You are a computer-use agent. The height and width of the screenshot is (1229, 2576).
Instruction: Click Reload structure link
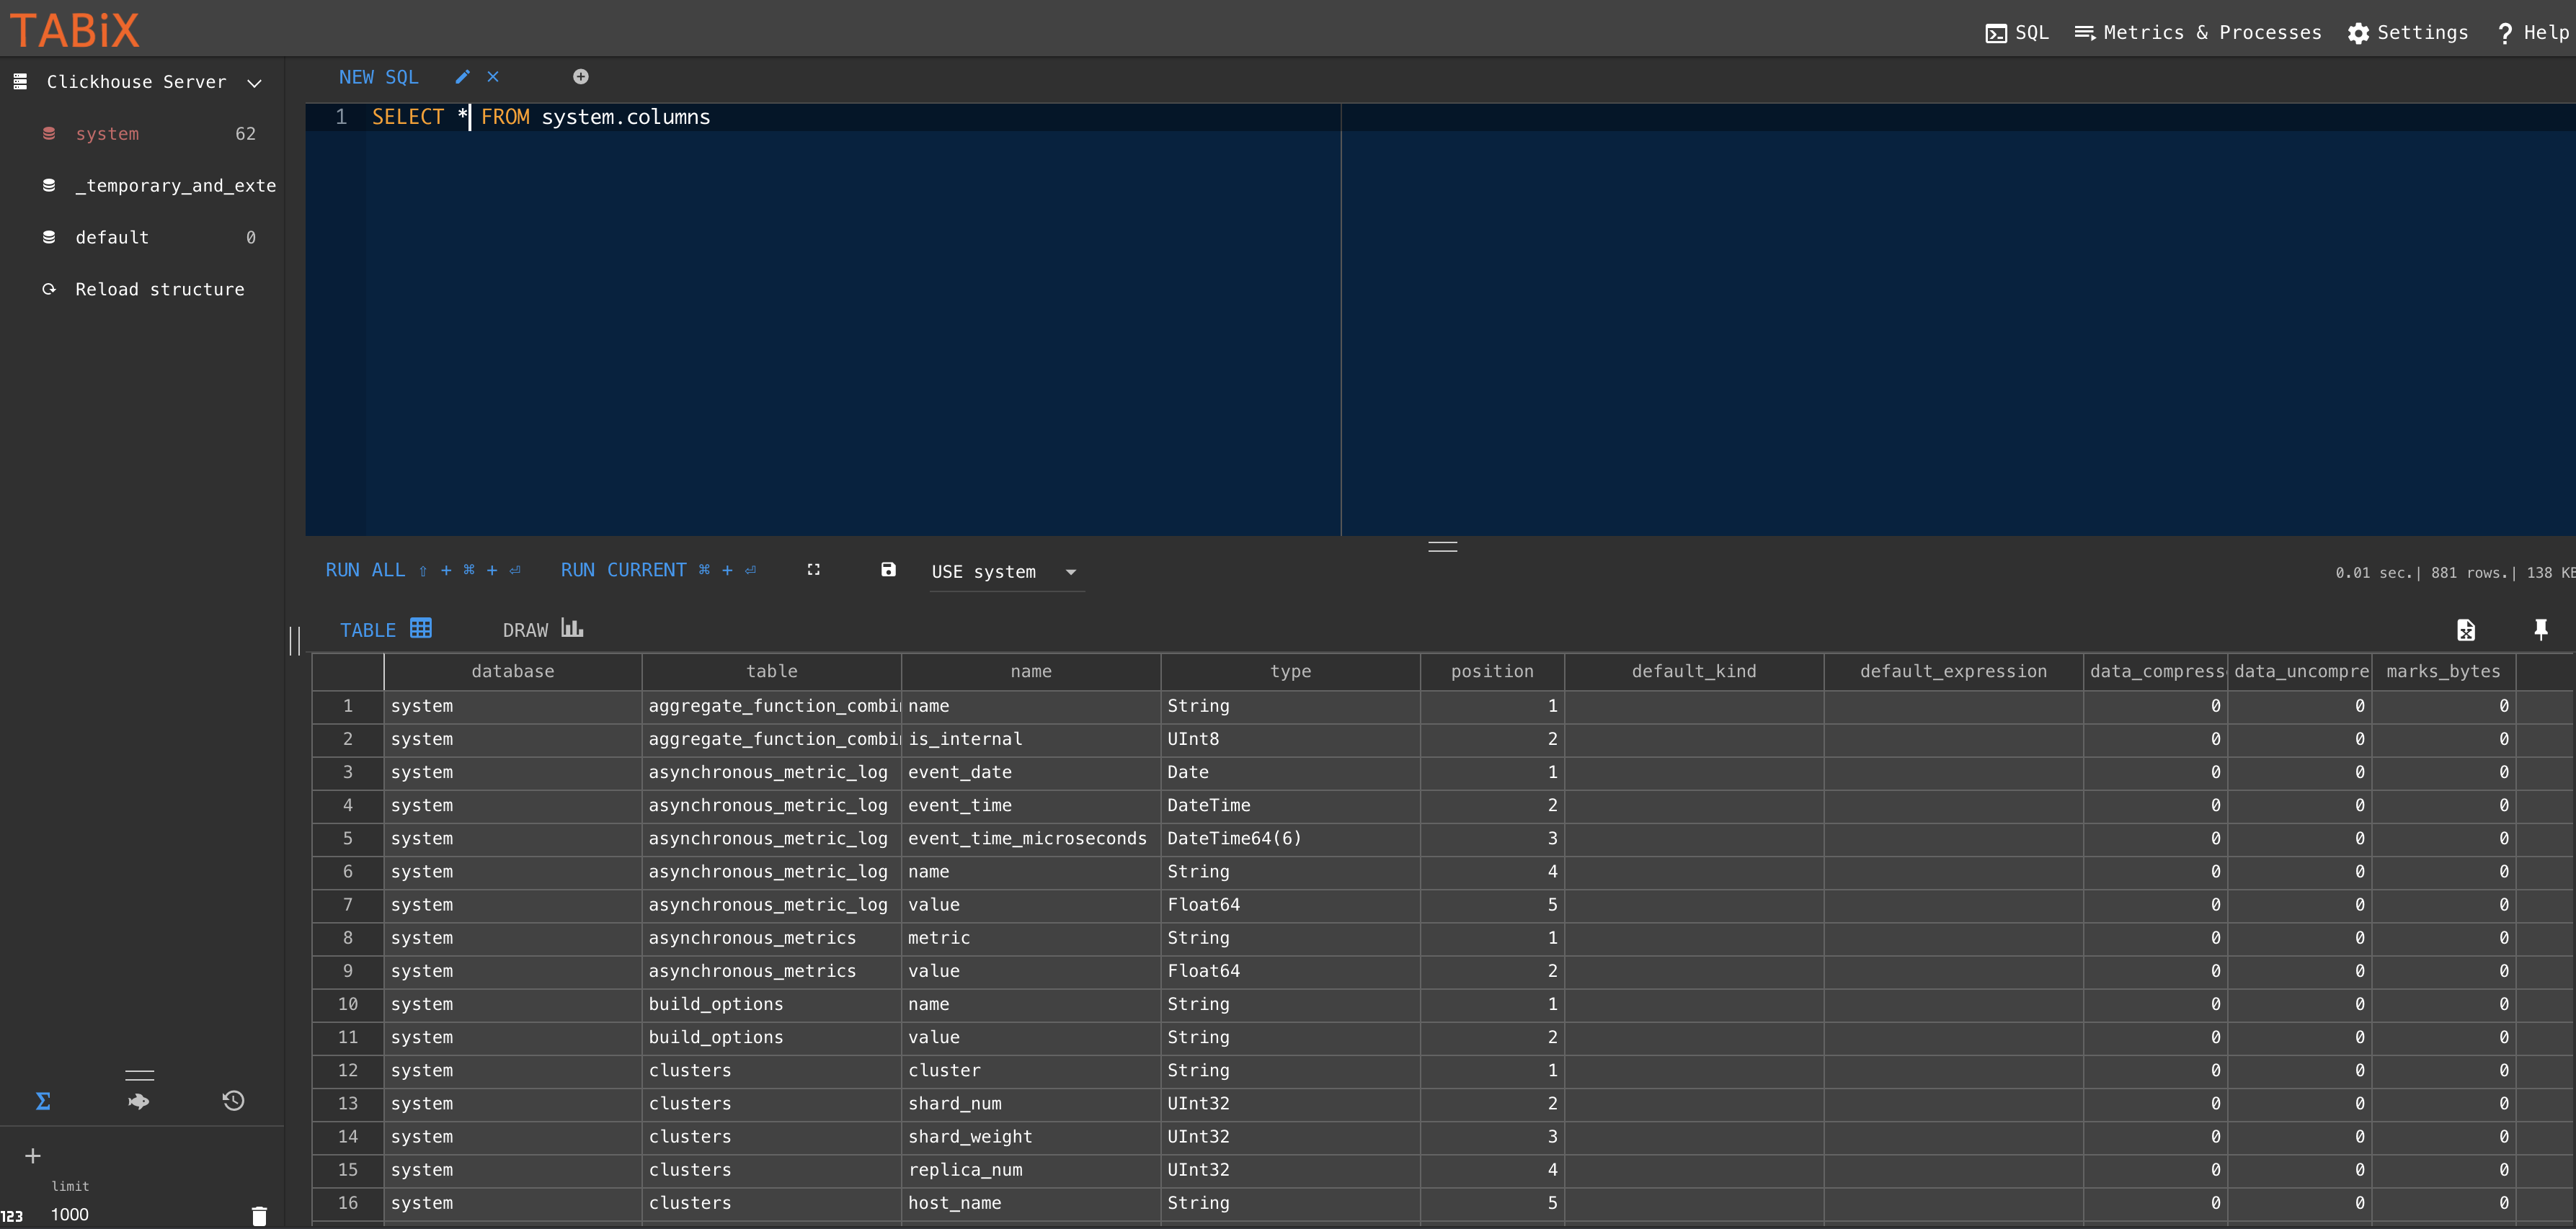159,290
